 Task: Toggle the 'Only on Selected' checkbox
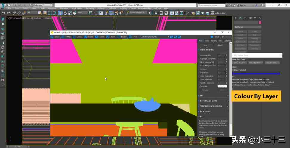pyautogui.click(x=233, y=70)
